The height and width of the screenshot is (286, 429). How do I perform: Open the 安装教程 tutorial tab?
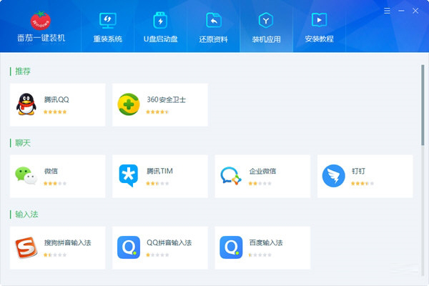click(319, 27)
